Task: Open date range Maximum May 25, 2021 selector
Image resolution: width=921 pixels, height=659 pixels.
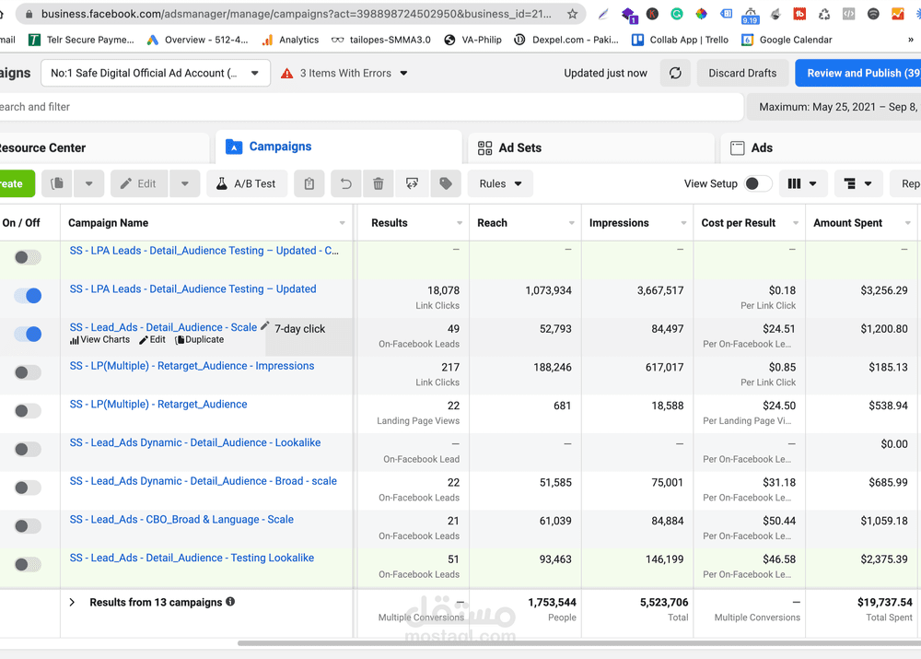Action: pyautogui.click(x=834, y=107)
